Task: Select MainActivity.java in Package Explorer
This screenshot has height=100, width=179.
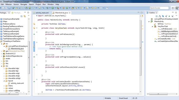Action: 17,49
